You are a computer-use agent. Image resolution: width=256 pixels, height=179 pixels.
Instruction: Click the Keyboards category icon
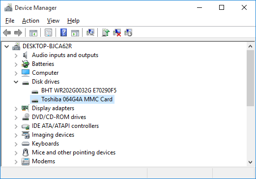coord(26,144)
